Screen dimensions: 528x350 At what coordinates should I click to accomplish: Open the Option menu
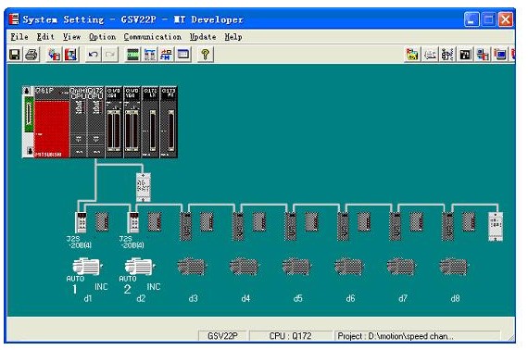tap(103, 37)
